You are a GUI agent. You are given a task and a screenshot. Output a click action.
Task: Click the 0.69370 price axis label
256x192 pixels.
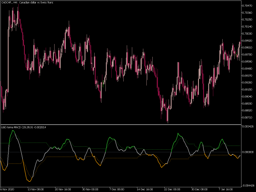click(247, 76)
